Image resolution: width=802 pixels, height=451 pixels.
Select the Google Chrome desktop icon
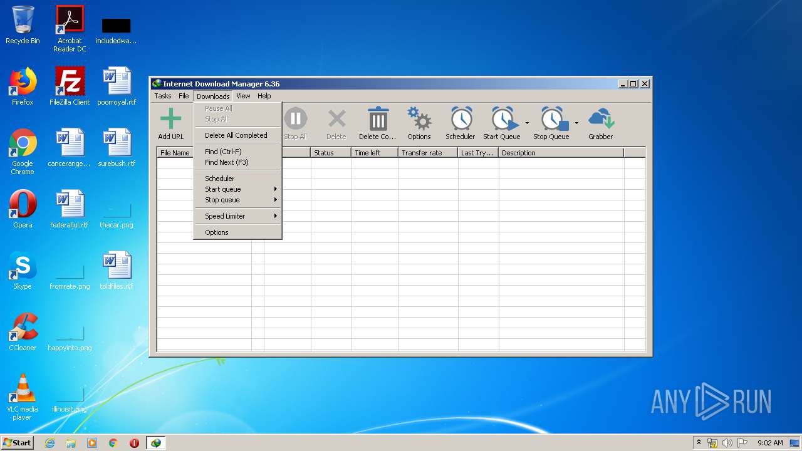pyautogui.click(x=23, y=152)
